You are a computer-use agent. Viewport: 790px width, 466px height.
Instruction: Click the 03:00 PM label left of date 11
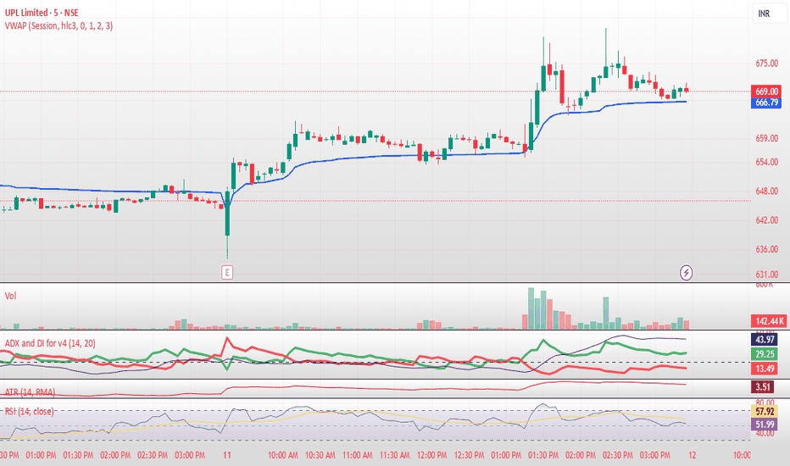[190, 455]
